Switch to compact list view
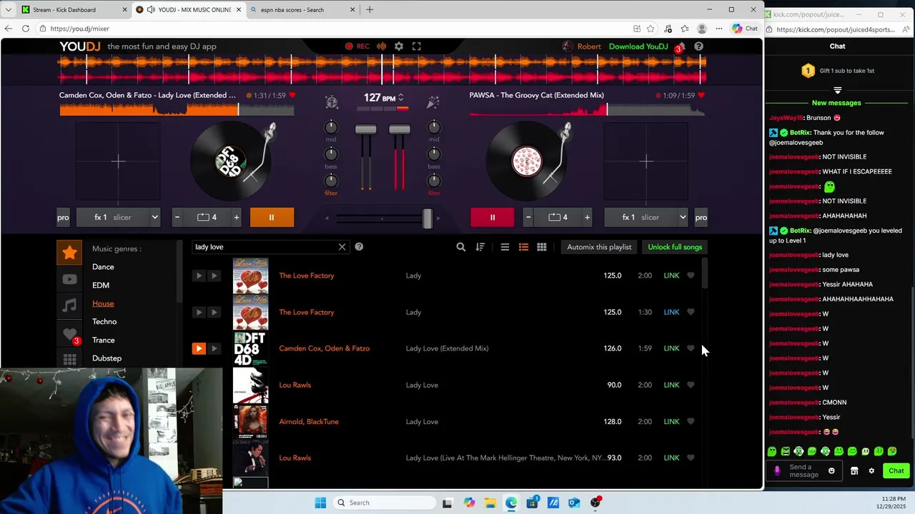The width and height of the screenshot is (915, 514). click(505, 247)
